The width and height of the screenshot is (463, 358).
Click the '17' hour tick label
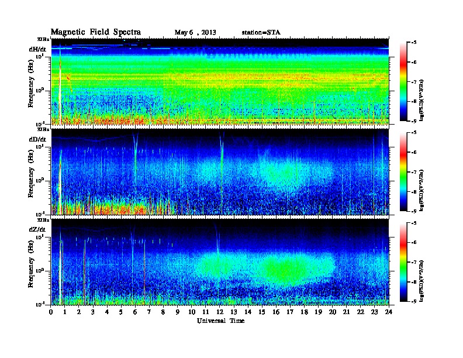[x=291, y=312]
